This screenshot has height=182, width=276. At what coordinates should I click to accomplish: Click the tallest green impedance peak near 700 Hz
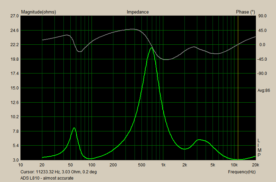click(152, 48)
